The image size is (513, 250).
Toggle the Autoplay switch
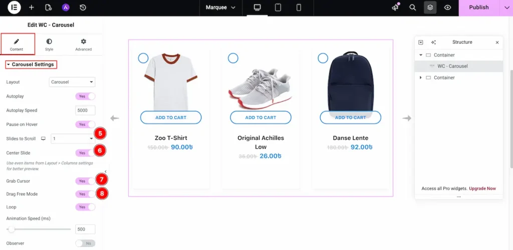85,96
